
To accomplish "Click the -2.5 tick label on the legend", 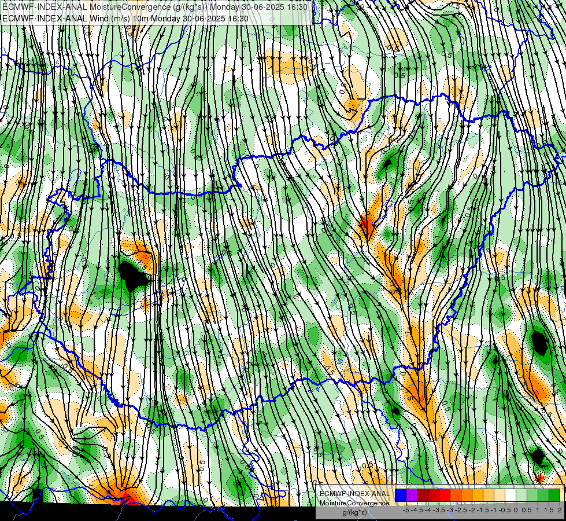I will [x=461, y=510].
